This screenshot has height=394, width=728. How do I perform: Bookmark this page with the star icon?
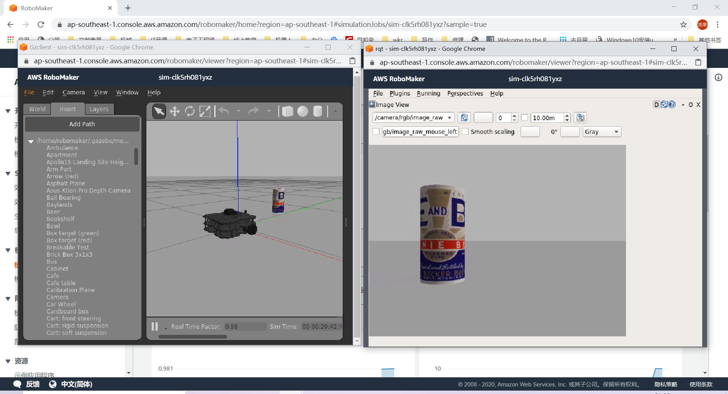click(683, 25)
